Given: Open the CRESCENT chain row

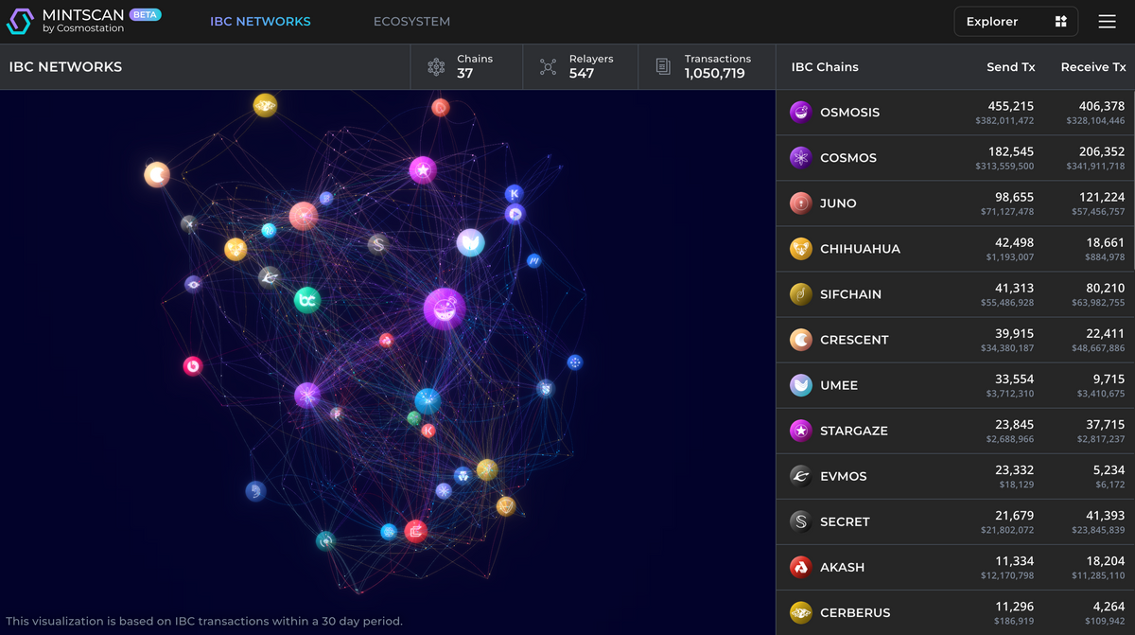Looking at the screenshot, I should coord(955,340).
